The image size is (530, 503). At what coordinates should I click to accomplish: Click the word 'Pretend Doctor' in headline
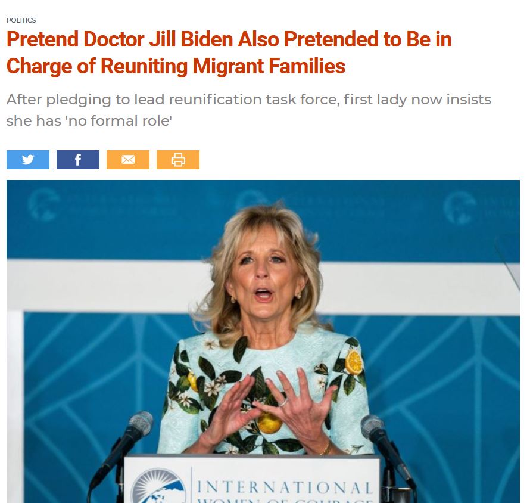pos(76,39)
